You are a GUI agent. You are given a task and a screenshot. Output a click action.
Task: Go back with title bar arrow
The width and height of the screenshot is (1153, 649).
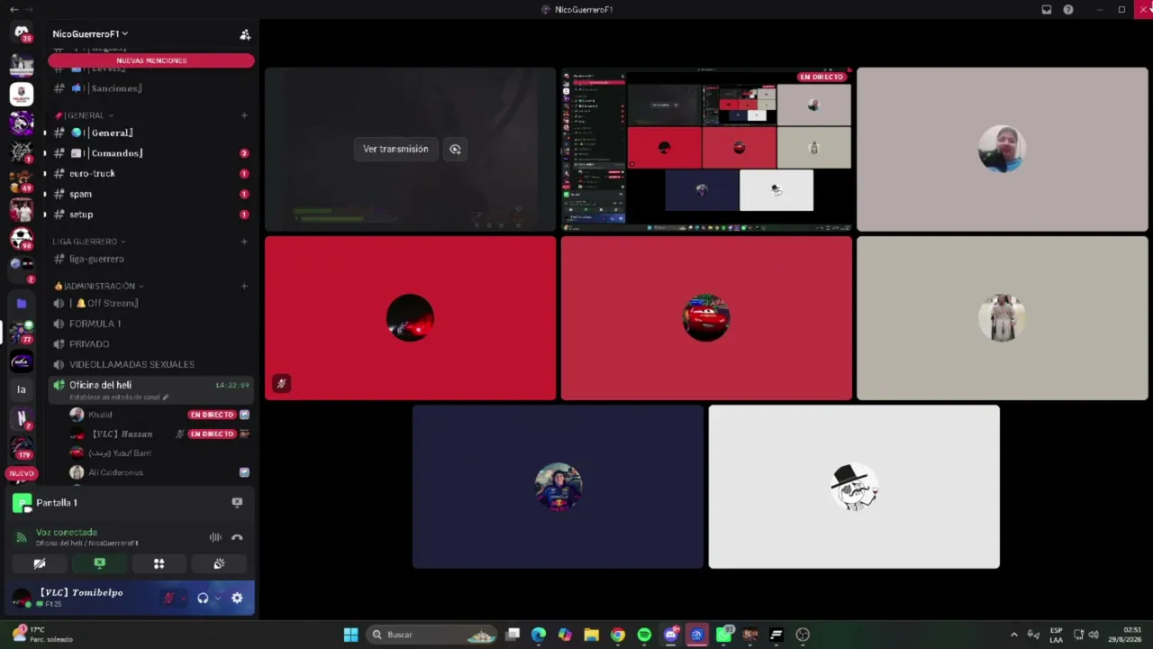coord(14,10)
